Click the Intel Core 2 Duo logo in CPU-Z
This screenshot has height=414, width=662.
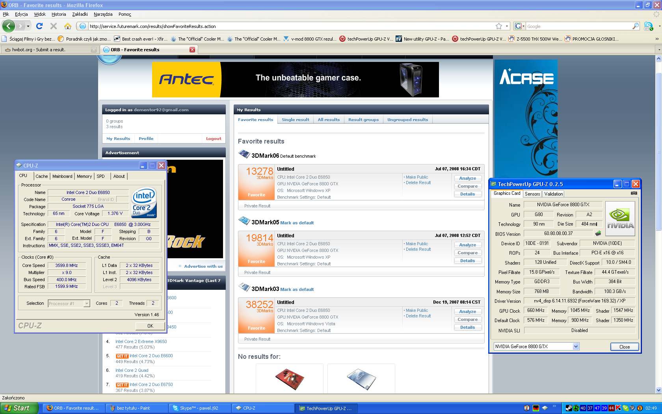pyautogui.click(x=144, y=203)
